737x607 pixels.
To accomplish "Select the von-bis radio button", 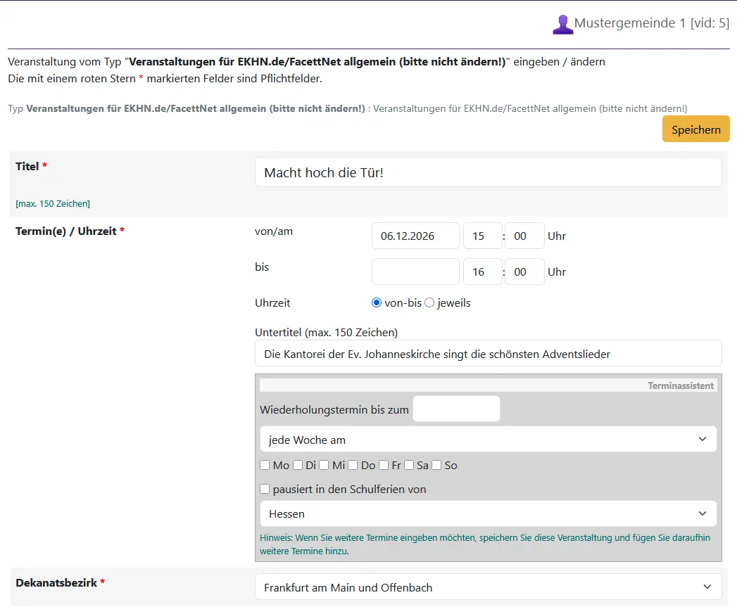I will [377, 303].
